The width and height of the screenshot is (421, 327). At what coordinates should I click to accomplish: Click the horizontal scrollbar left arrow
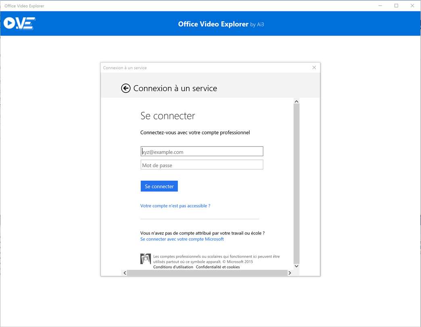click(125, 273)
